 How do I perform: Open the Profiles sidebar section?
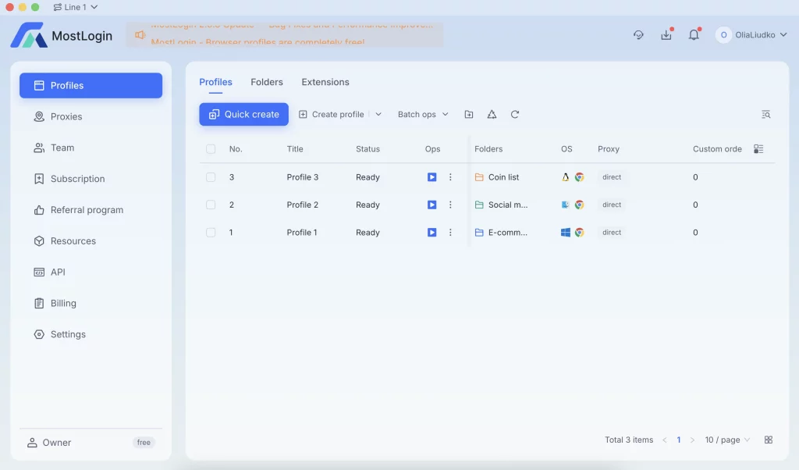click(91, 85)
